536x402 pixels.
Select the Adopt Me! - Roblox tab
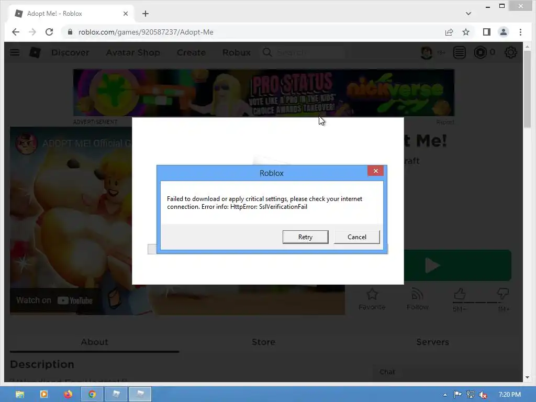(x=71, y=14)
